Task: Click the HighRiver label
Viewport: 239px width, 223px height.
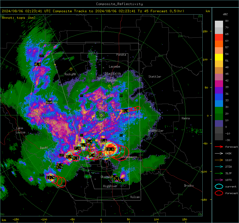Action: [110, 186]
